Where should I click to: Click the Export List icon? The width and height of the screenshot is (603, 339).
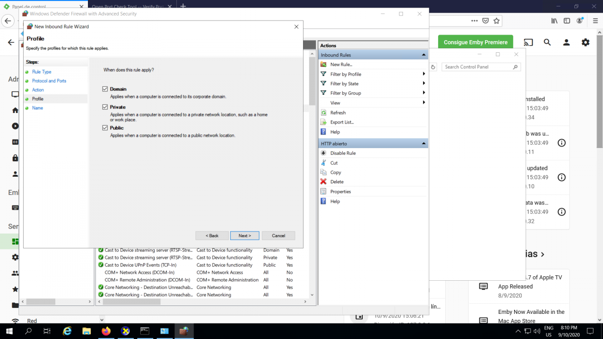coord(324,122)
